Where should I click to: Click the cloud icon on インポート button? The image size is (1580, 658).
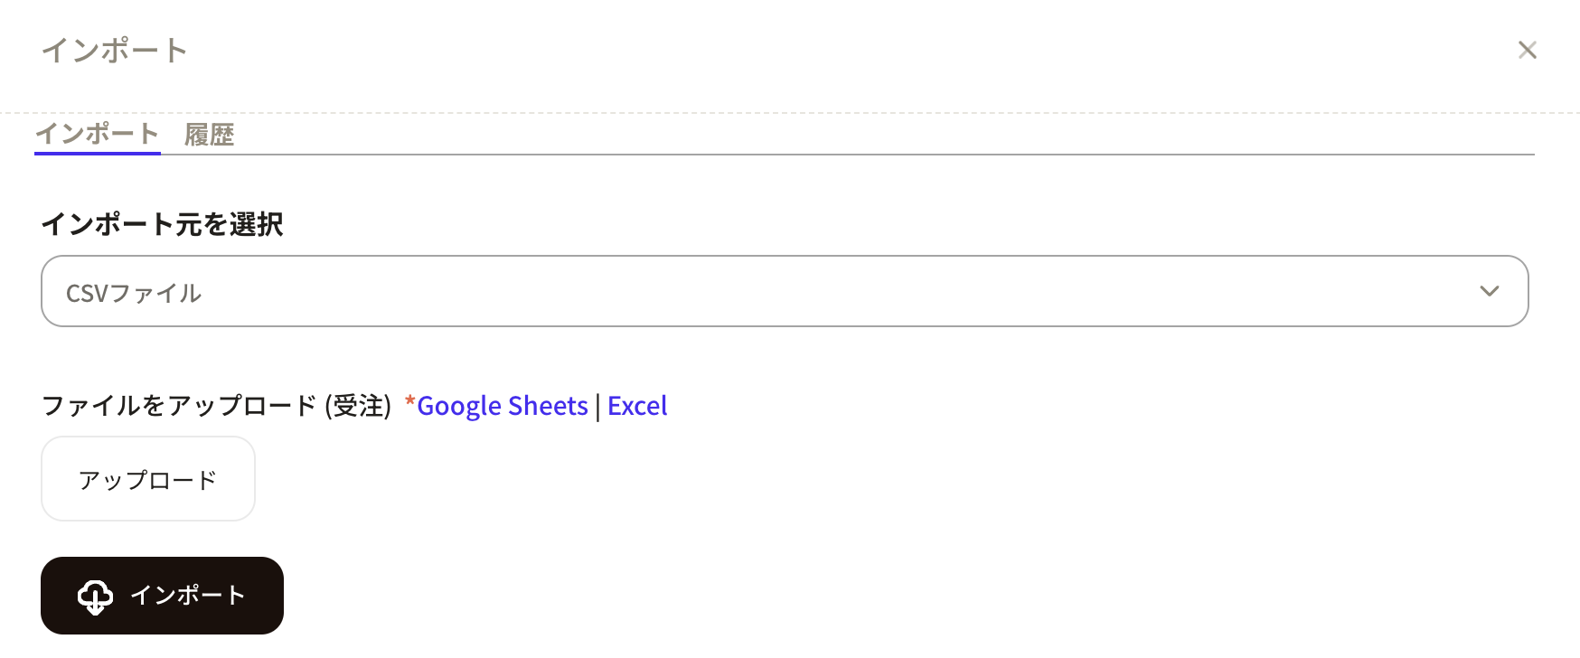[x=95, y=597]
